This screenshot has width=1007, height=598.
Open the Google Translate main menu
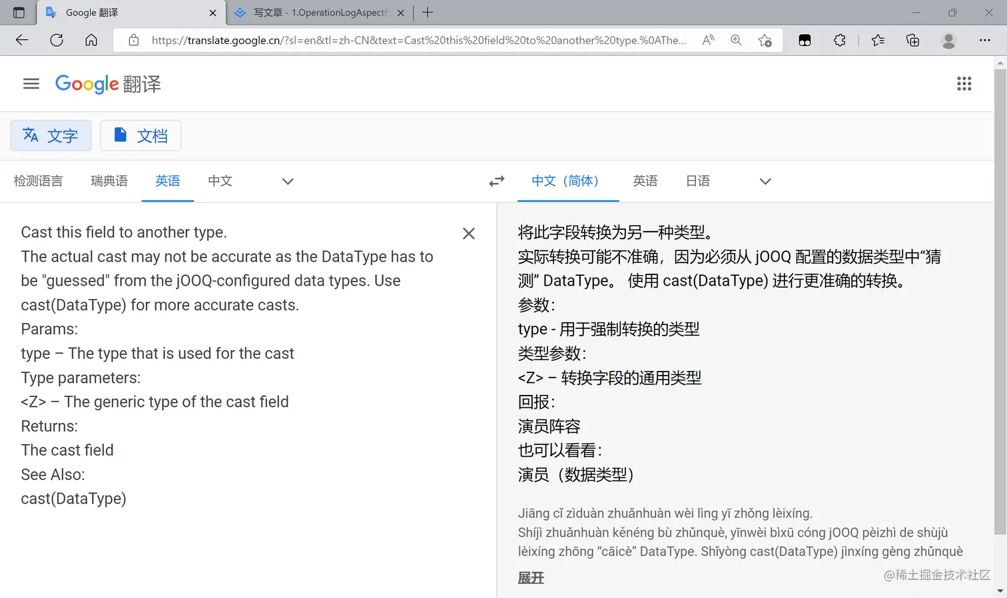(x=31, y=84)
